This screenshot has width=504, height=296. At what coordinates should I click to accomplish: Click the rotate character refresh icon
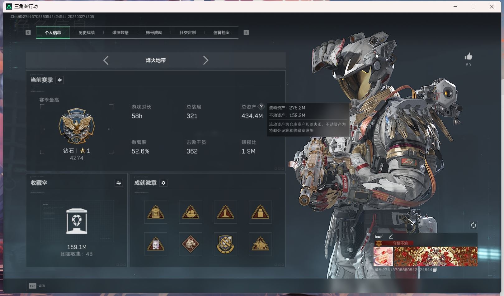tap(473, 225)
